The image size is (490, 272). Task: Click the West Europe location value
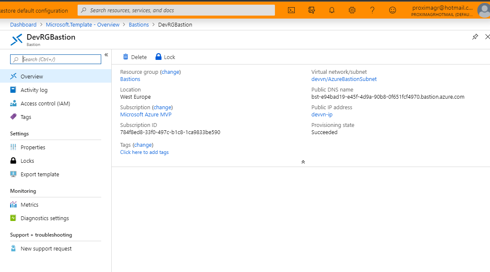point(136,97)
